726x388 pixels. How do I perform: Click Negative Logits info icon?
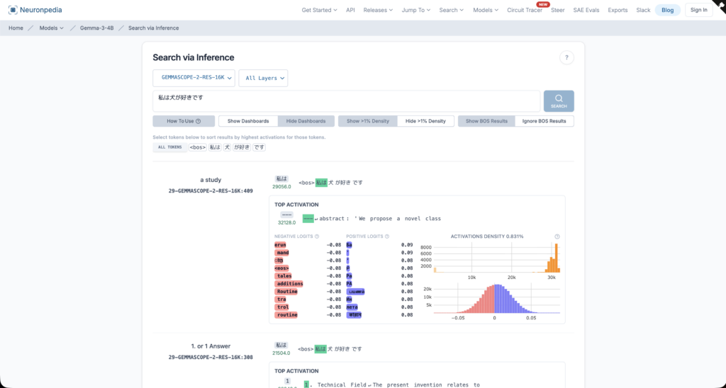(x=317, y=236)
